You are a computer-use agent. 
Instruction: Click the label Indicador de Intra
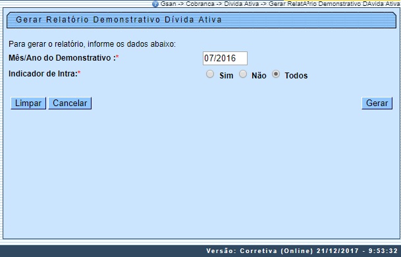45,74
